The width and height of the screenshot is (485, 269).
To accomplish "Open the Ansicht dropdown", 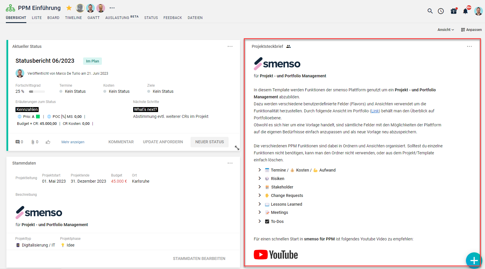I will click(x=446, y=30).
